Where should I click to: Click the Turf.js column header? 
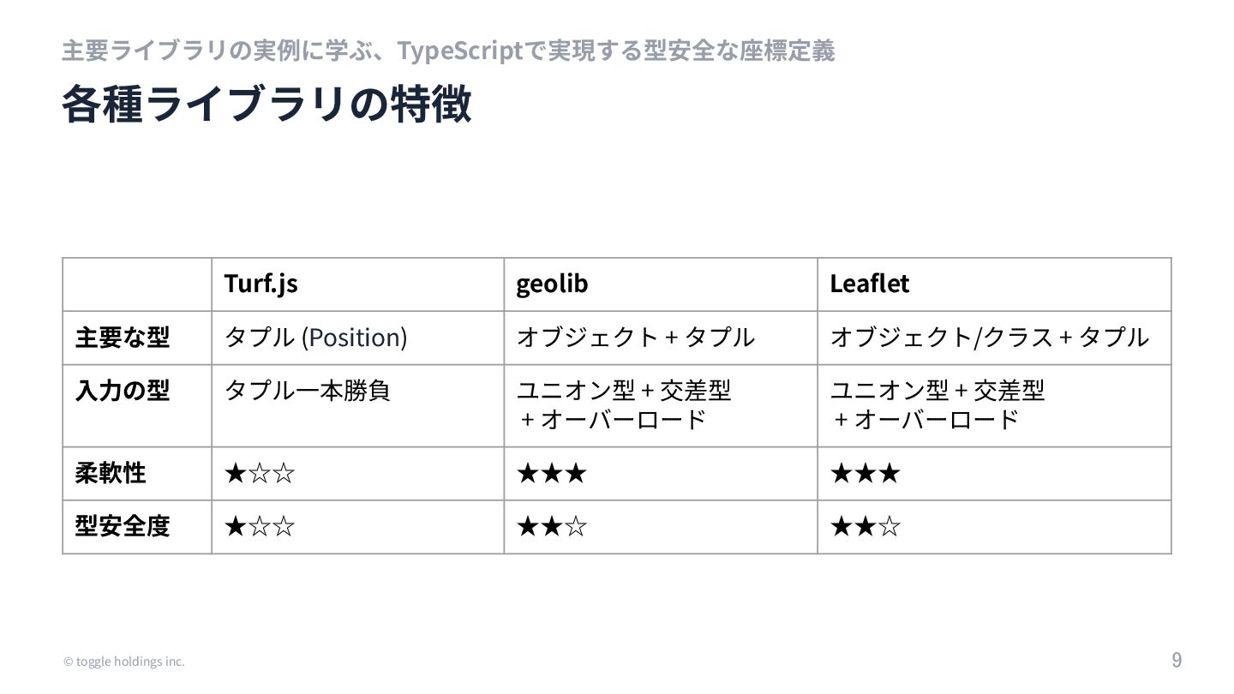click(261, 284)
